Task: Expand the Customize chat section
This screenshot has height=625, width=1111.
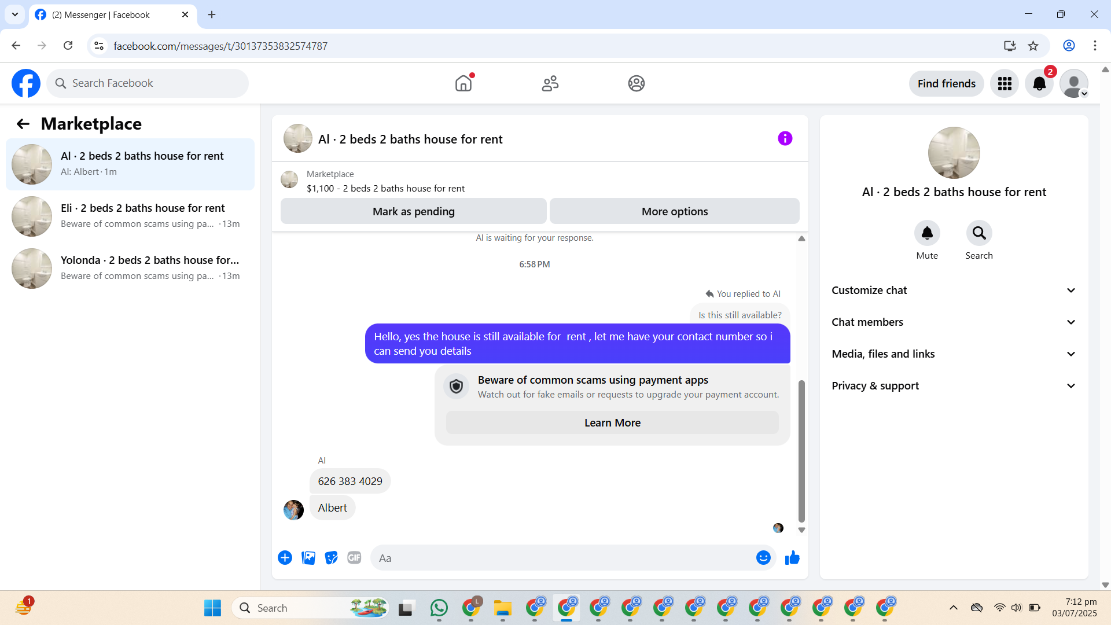Action: [954, 291]
